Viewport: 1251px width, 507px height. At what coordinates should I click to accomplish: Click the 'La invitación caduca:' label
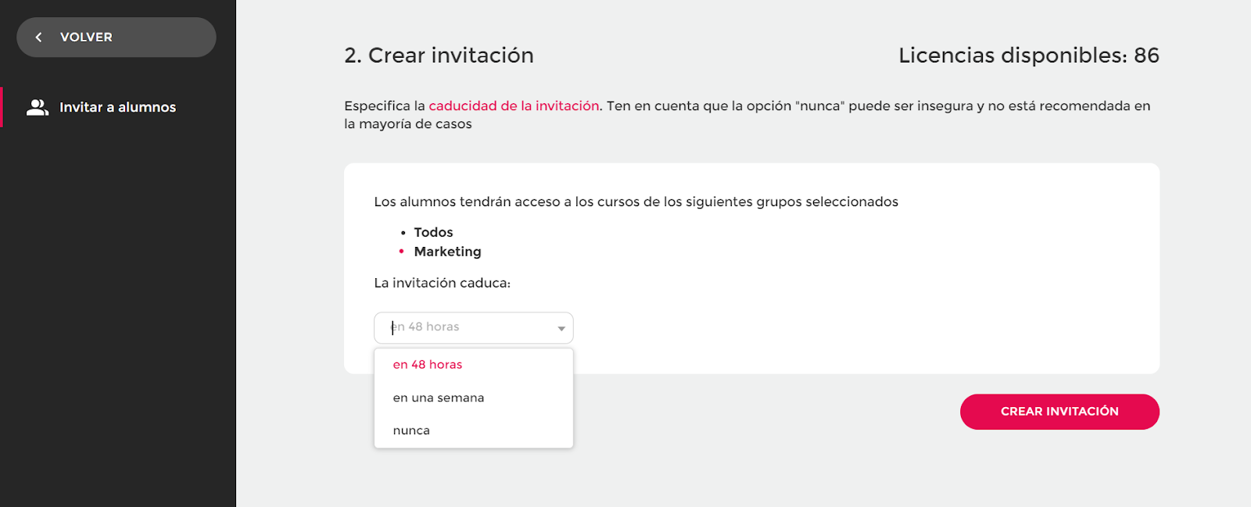coord(442,283)
